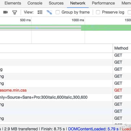The width and height of the screenshot is (131, 131).
Task: Enable Preserve log checkbox
Action: click(x=98, y=12)
